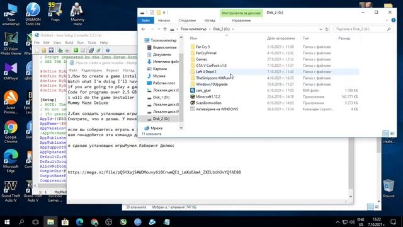Open the Tools menu in Inno Setup
This screenshot has width=403, height=227.
coord(92,42)
